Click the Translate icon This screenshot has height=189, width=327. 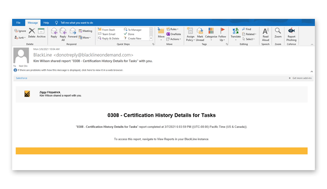pyautogui.click(x=236, y=33)
